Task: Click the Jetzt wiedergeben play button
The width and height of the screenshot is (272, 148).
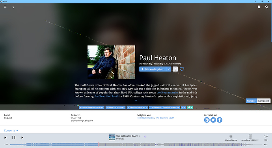Action: pyautogui.click(x=153, y=69)
